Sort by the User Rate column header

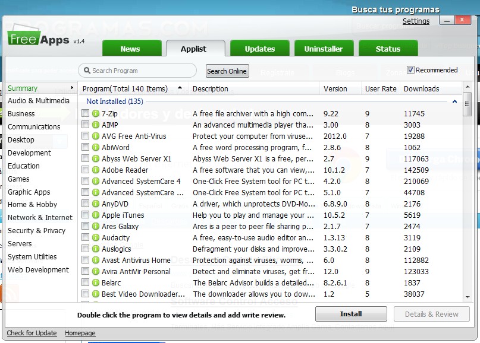(381, 88)
